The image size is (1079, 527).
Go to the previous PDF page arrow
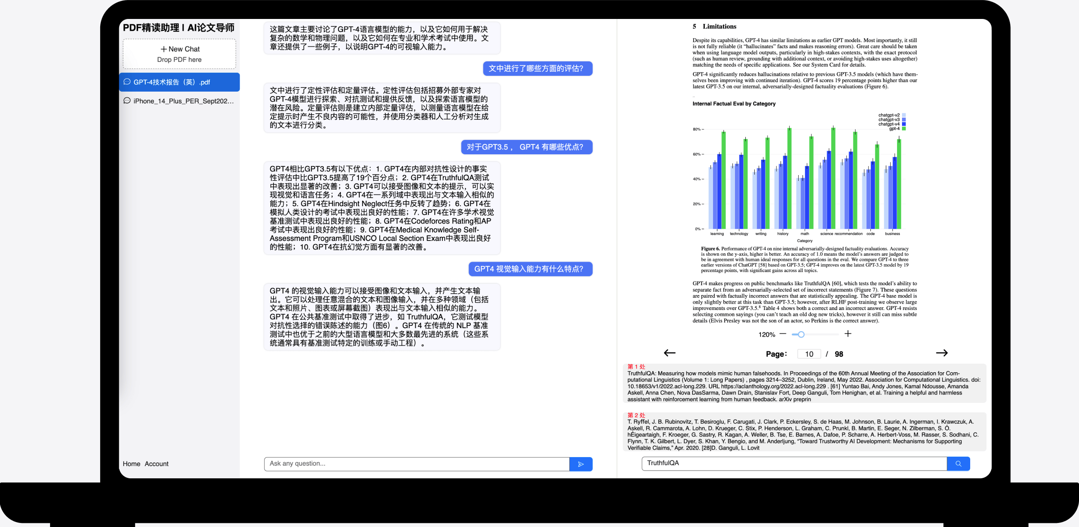[670, 353]
